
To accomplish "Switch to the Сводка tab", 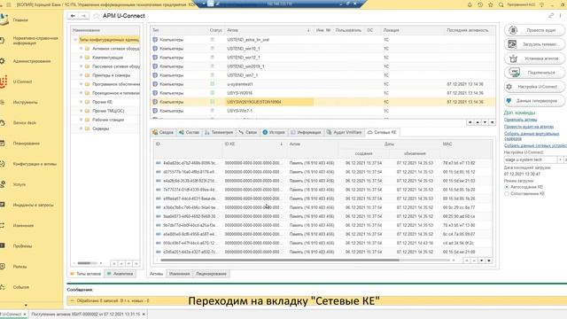I will (x=163, y=132).
